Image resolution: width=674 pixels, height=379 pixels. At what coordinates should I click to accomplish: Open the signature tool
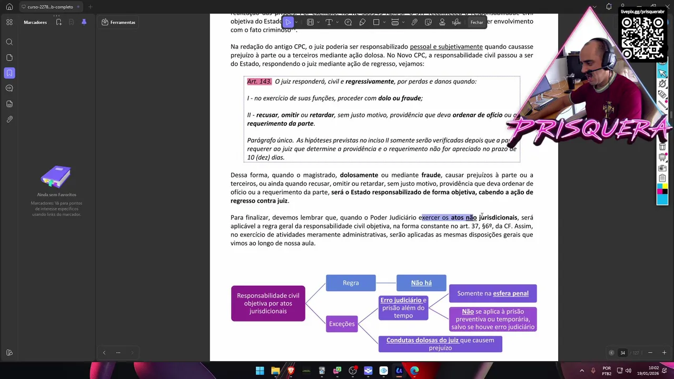tap(457, 22)
